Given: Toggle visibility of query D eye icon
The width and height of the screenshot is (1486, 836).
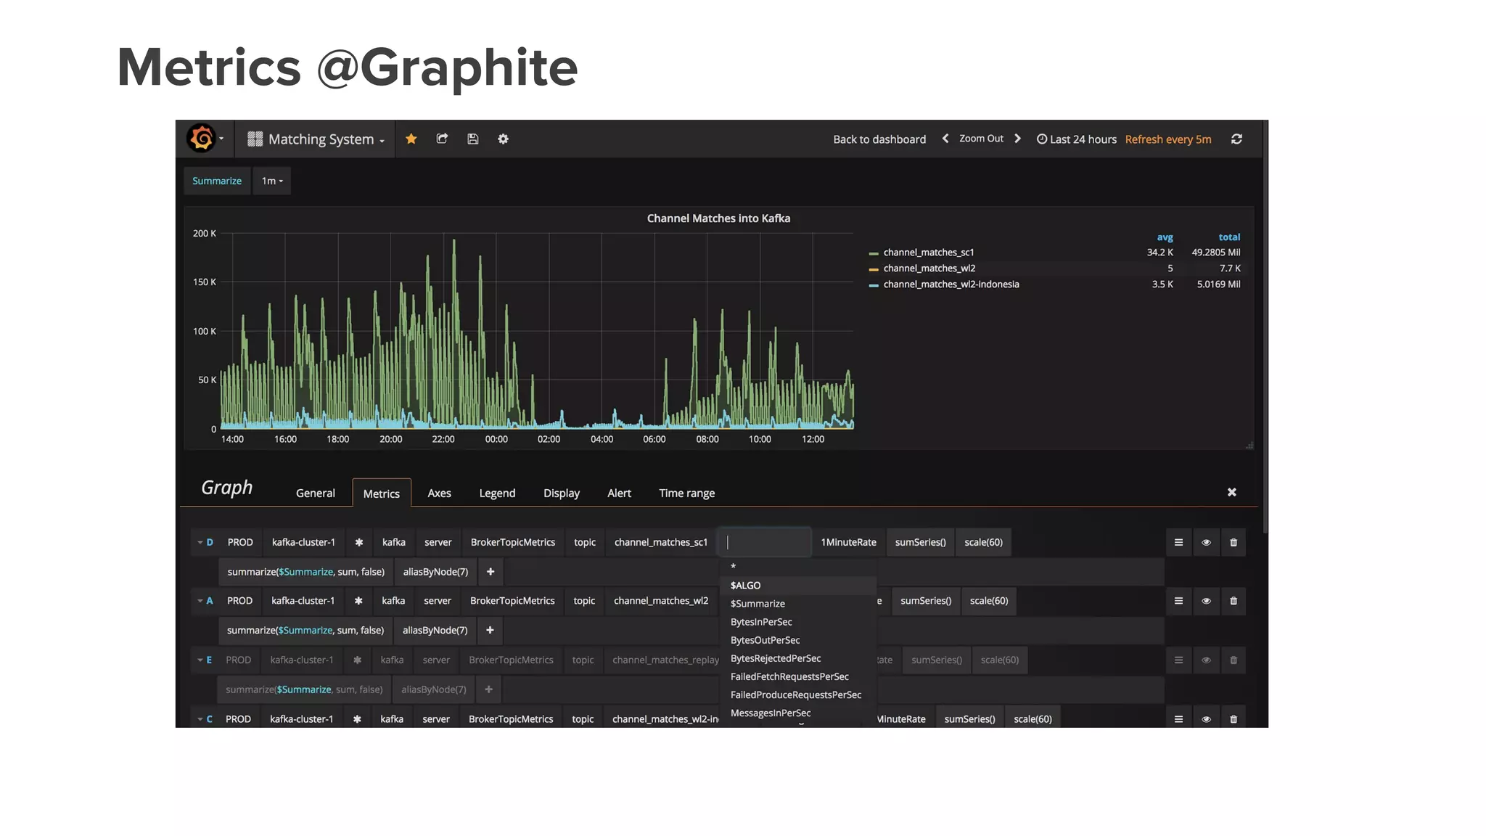Looking at the screenshot, I should [x=1206, y=542].
